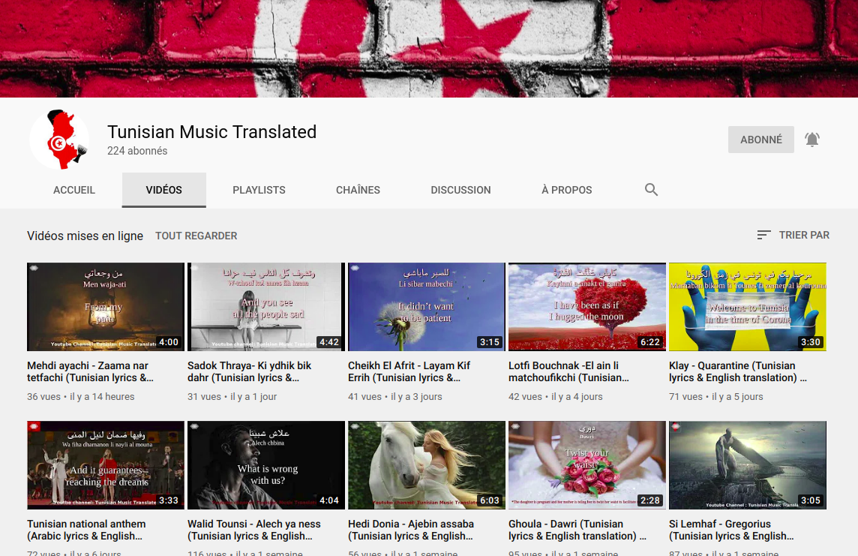858x556 pixels.
Task: Open the ACCUEIL tab
Action: pos(73,190)
